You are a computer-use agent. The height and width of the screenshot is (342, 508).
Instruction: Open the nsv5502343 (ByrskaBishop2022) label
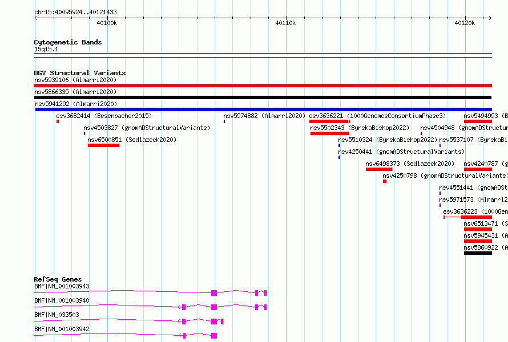(360, 128)
